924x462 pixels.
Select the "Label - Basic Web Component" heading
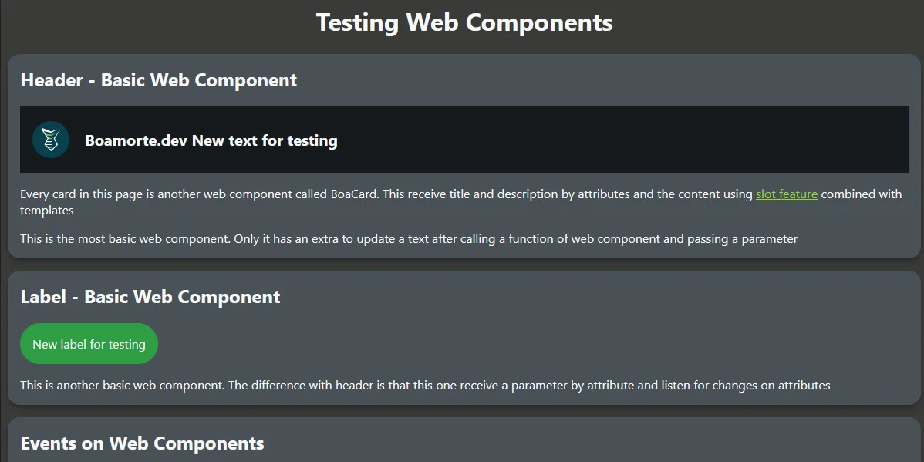(150, 297)
